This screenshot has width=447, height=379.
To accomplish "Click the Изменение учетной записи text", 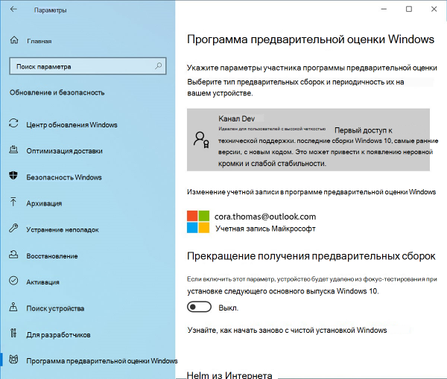I will tap(311, 192).
